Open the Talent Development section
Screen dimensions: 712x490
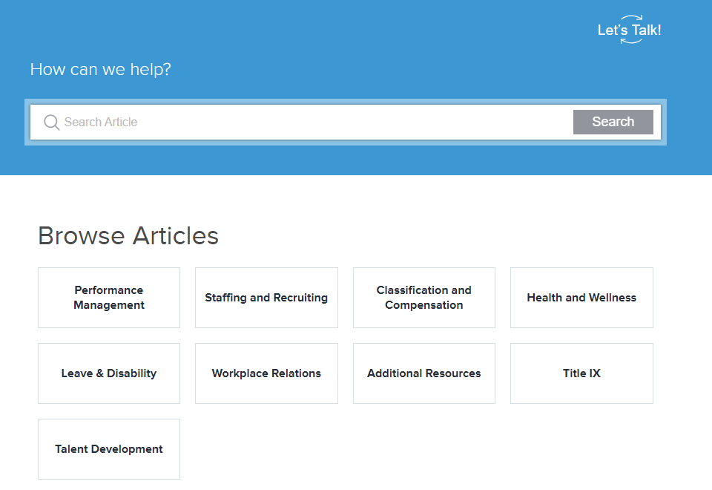[108, 448]
